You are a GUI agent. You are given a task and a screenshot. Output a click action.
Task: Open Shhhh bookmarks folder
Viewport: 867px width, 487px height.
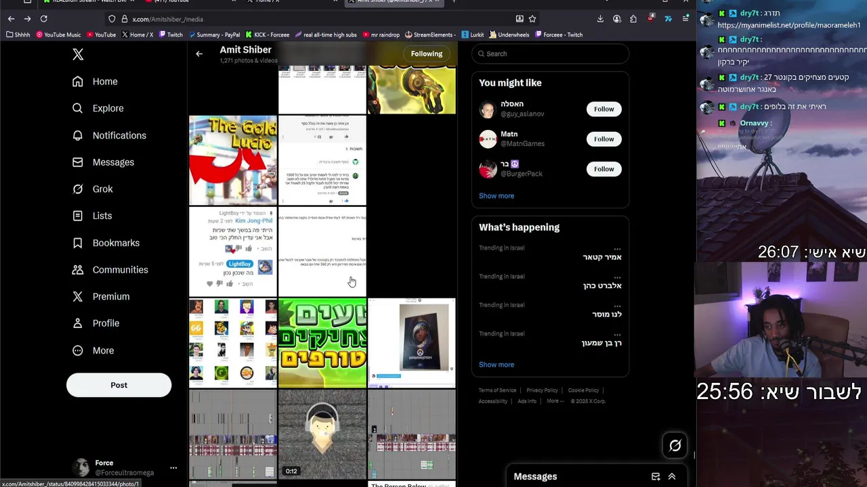(18, 34)
